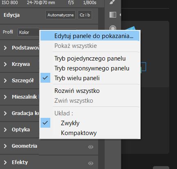The width and height of the screenshot is (177, 169).
Task: Expand the Podstawowe panel chevron
Action: tap(5, 48)
